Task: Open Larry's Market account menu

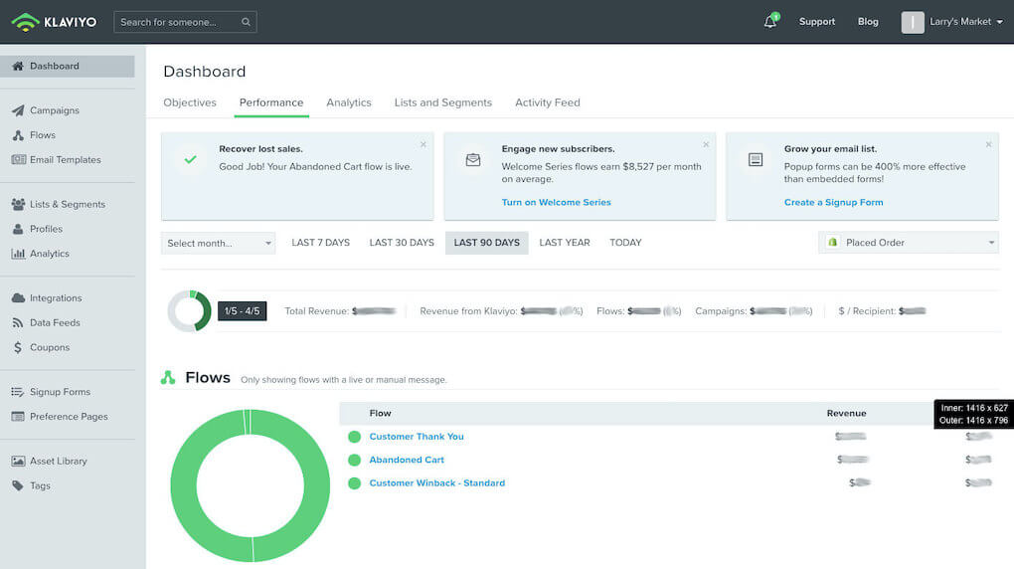Action: click(x=952, y=22)
